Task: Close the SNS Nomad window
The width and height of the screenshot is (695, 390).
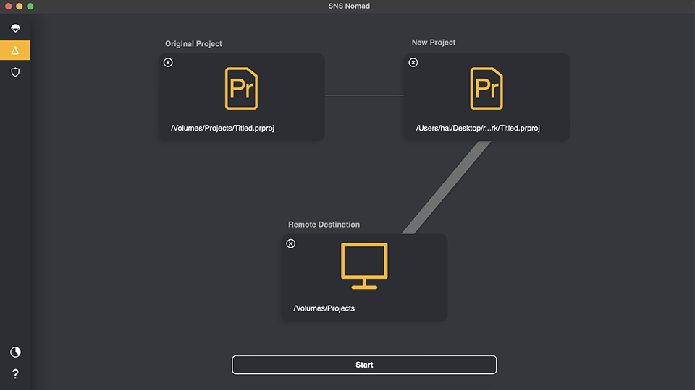Action: tap(8, 6)
